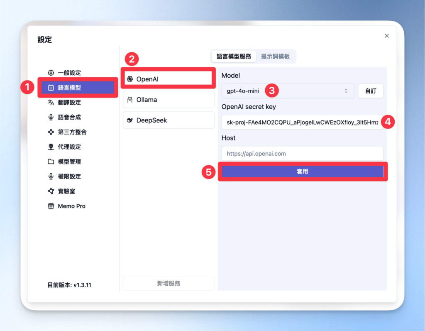Open 代理設定 settings

pos(78,147)
